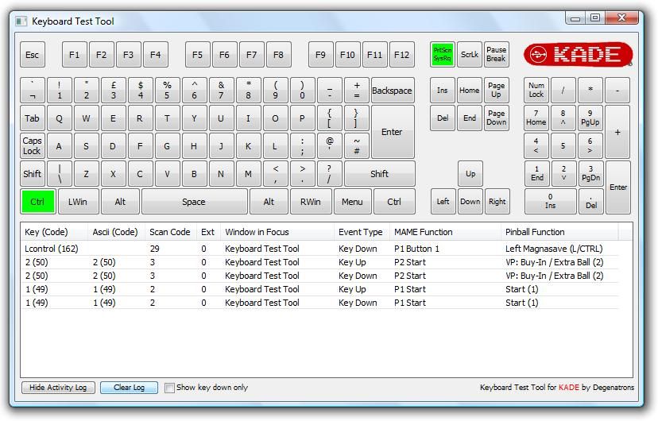Click the main Enter key
This screenshot has width=658, height=421.
coord(392,132)
